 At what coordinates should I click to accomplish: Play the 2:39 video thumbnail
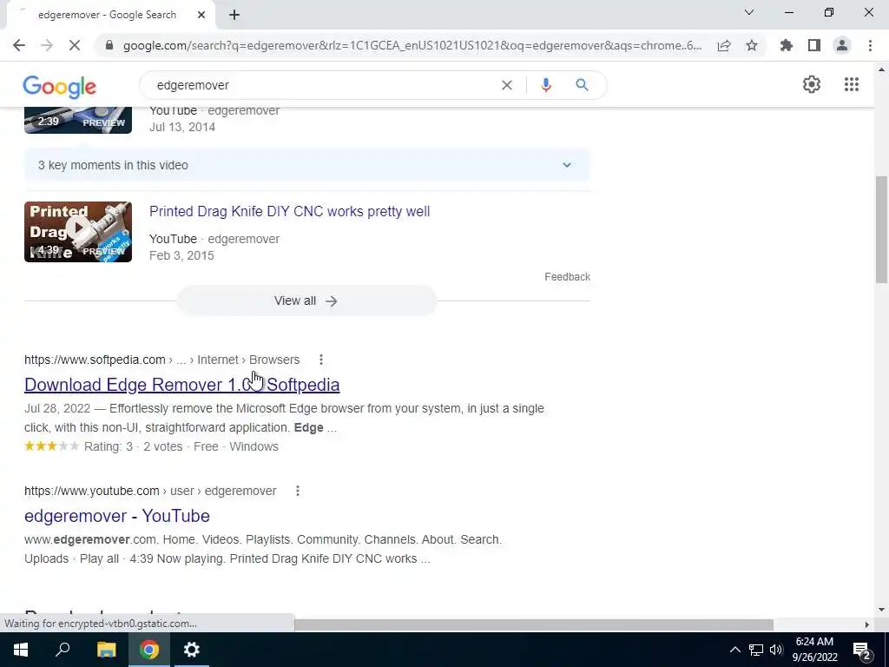[x=78, y=120]
